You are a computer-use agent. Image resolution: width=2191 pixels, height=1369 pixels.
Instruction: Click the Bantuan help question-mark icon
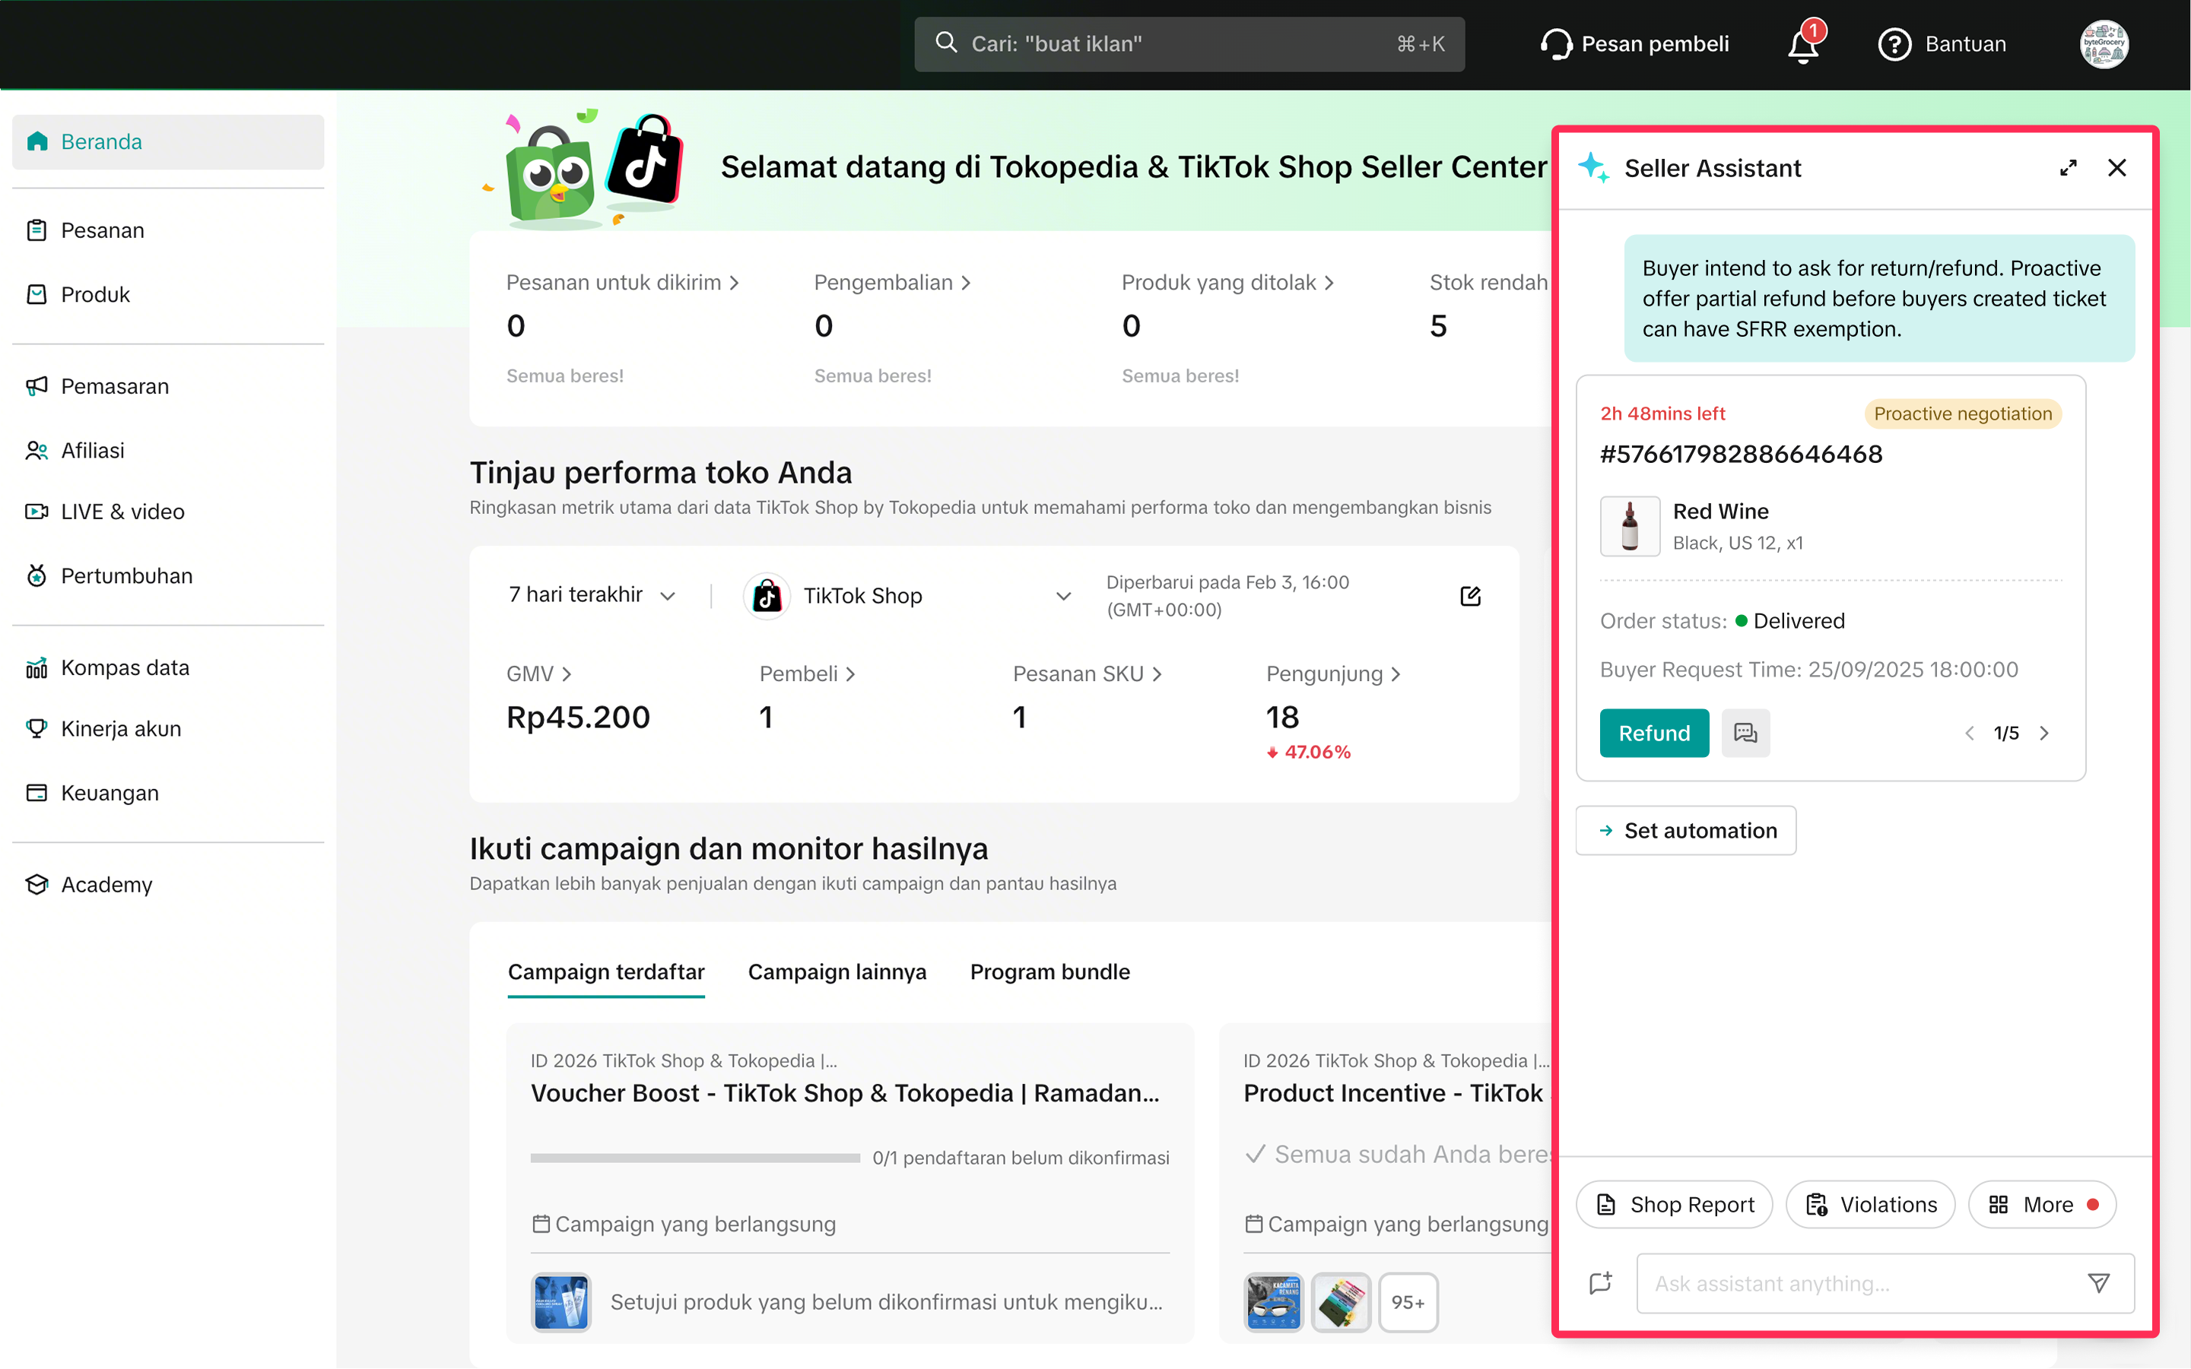(1894, 44)
